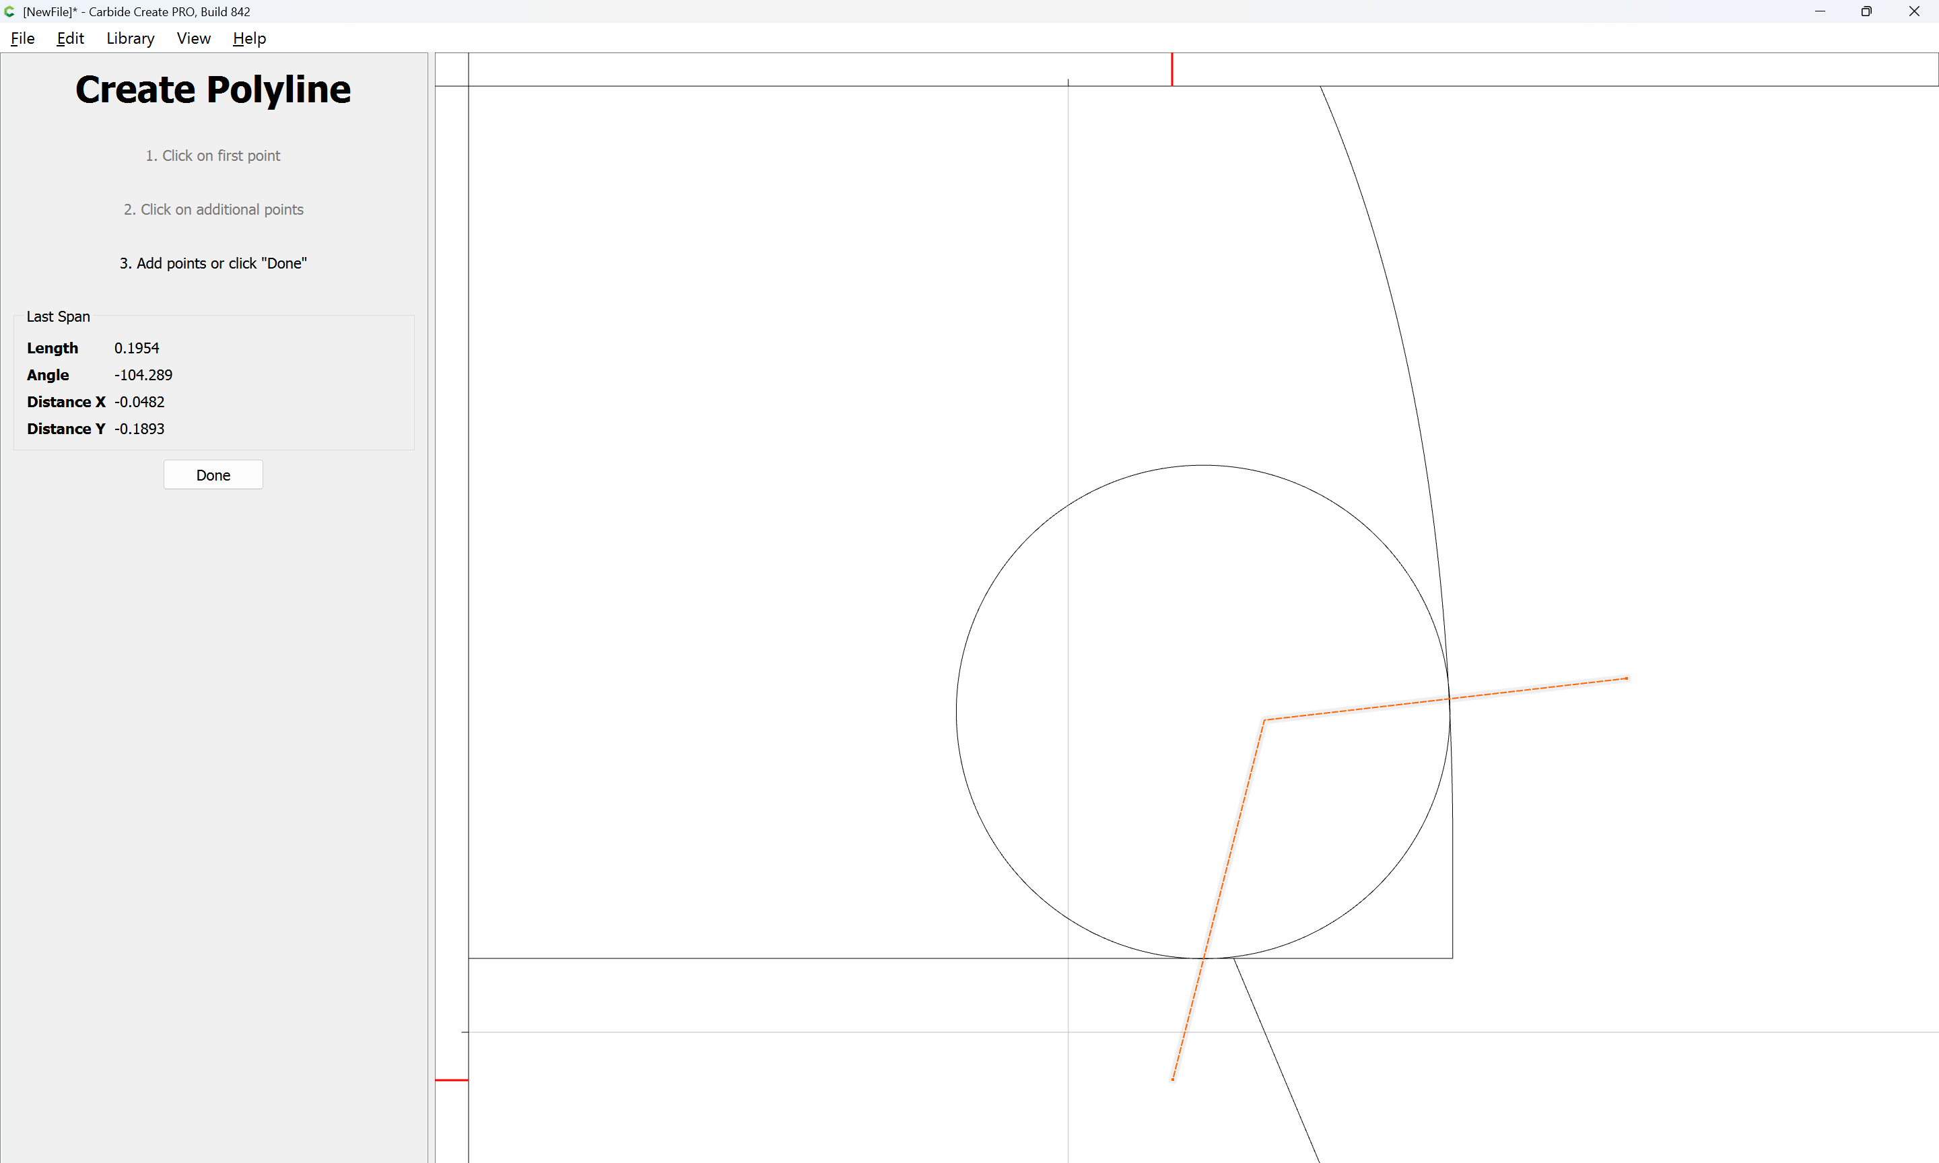Click the Length value 0.1954
This screenshot has width=1939, height=1163.
point(137,348)
